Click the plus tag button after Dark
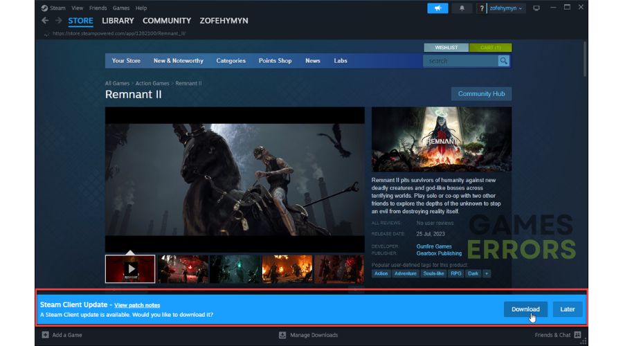 [x=487, y=273]
